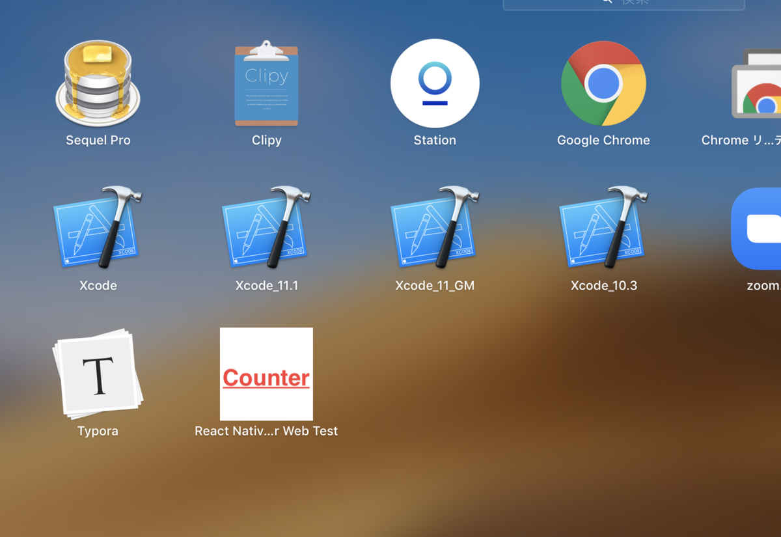Open Chrome Remote Desktop app icon
Image resolution: width=781 pixels, height=537 pixels.
(756, 83)
